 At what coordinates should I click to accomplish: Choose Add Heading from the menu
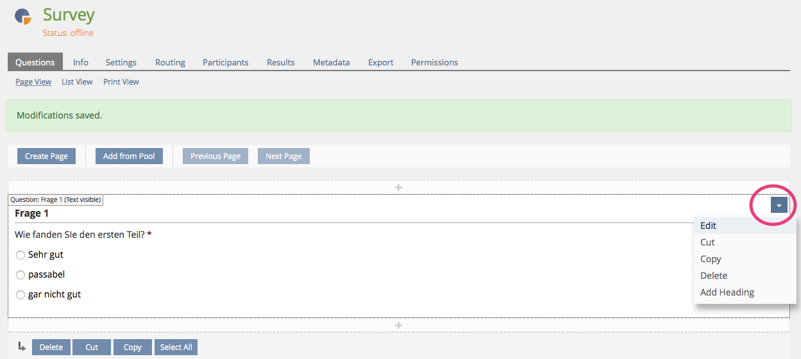coord(727,292)
